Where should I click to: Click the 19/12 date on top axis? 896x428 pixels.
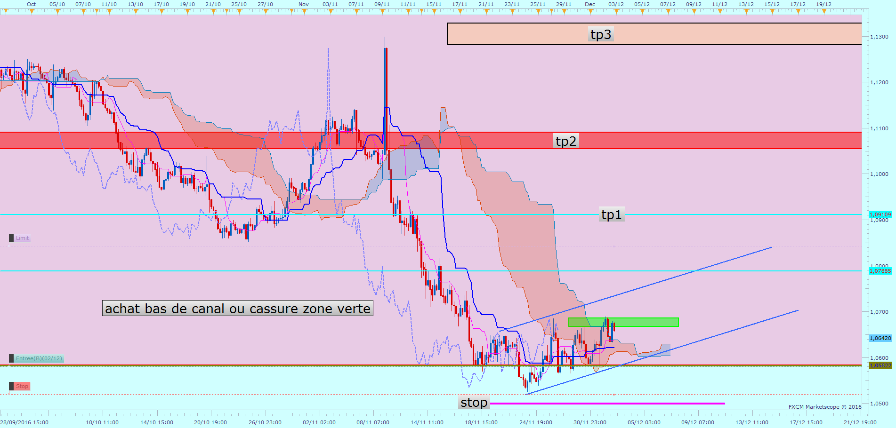coord(823,4)
